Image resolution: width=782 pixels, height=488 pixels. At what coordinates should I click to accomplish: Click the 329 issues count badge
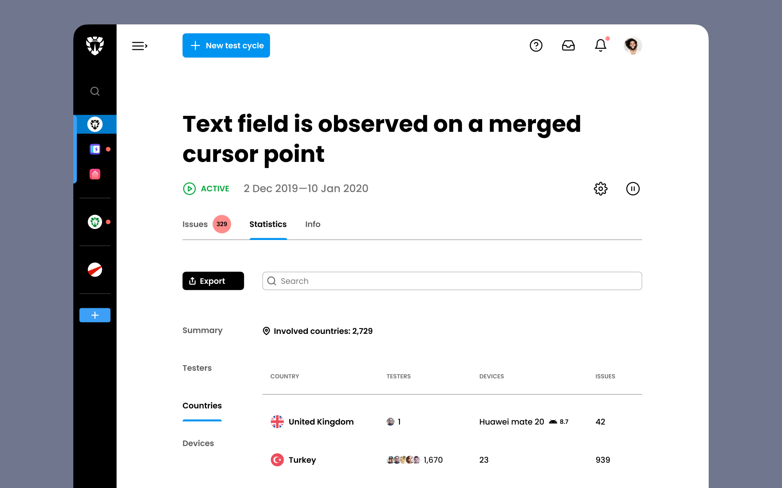[x=222, y=224]
